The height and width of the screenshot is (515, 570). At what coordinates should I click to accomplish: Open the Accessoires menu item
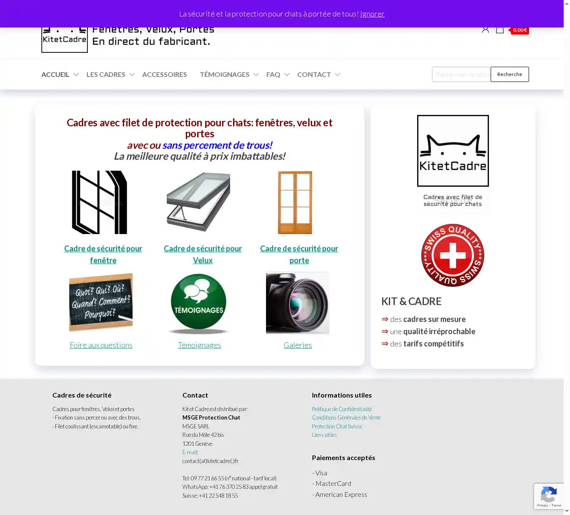(x=164, y=74)
